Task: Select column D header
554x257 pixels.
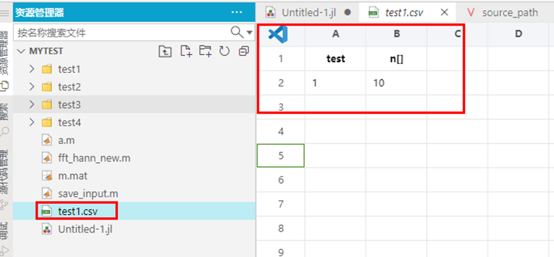Action: tap(518, 34)
